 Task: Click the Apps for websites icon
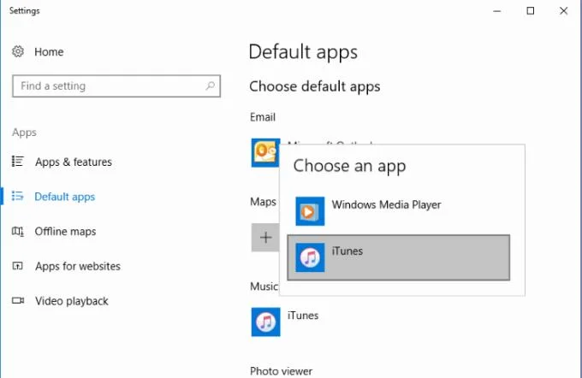(x=17, y=266)
